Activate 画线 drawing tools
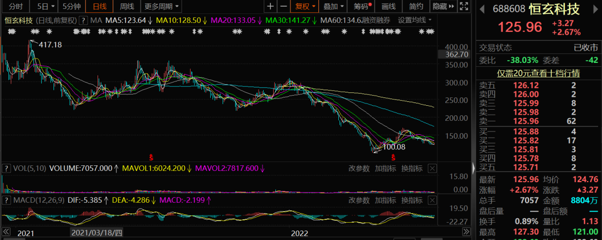The image size is (602, 240). (389, 6)
